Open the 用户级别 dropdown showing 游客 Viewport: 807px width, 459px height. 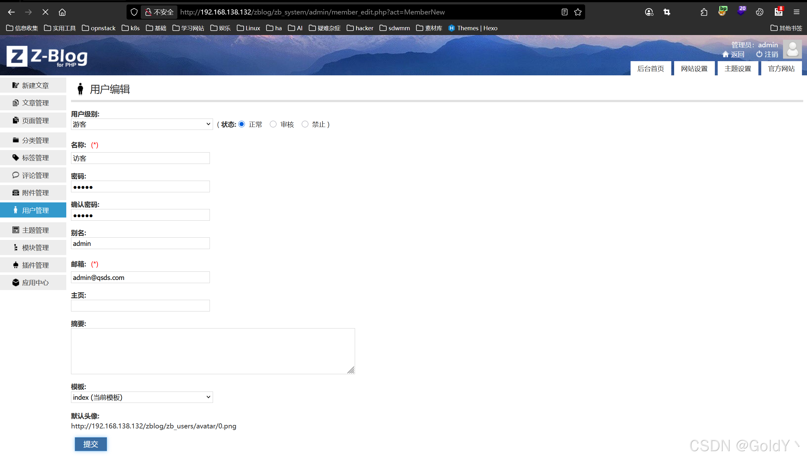[142, 124]
